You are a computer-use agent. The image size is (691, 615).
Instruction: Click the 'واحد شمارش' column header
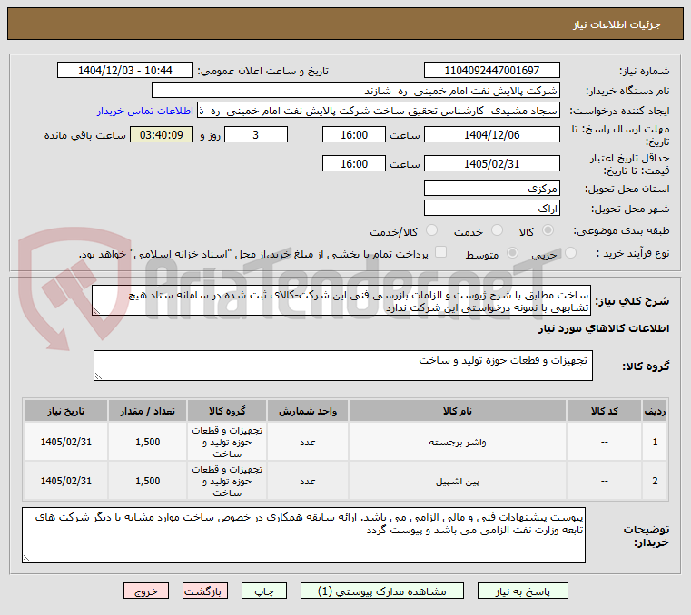308,411
